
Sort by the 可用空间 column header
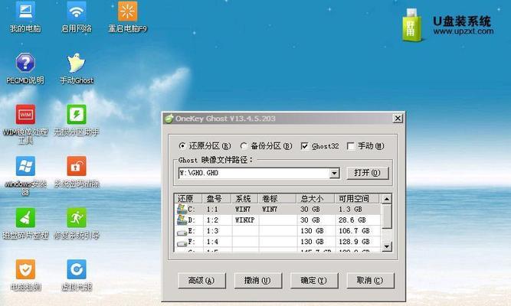(x=355, y=198)
